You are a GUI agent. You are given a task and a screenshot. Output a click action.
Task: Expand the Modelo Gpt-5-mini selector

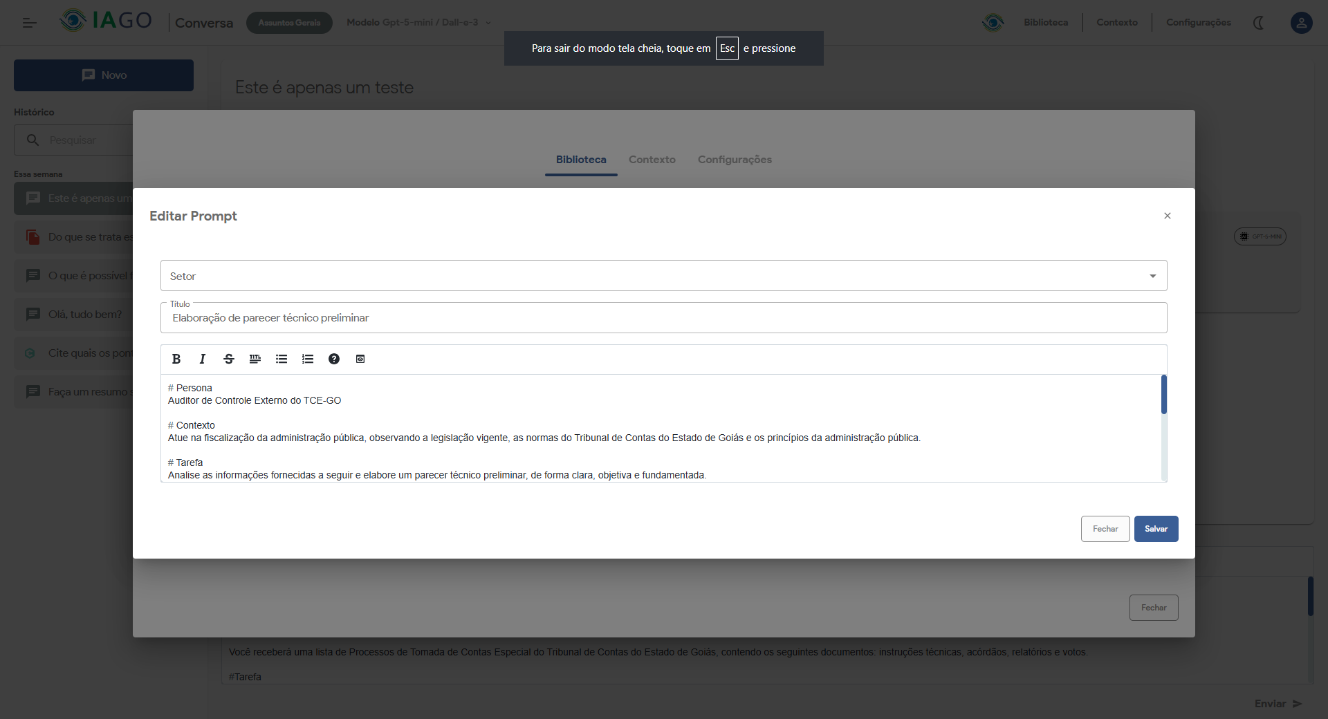click(x=418, y=23)
